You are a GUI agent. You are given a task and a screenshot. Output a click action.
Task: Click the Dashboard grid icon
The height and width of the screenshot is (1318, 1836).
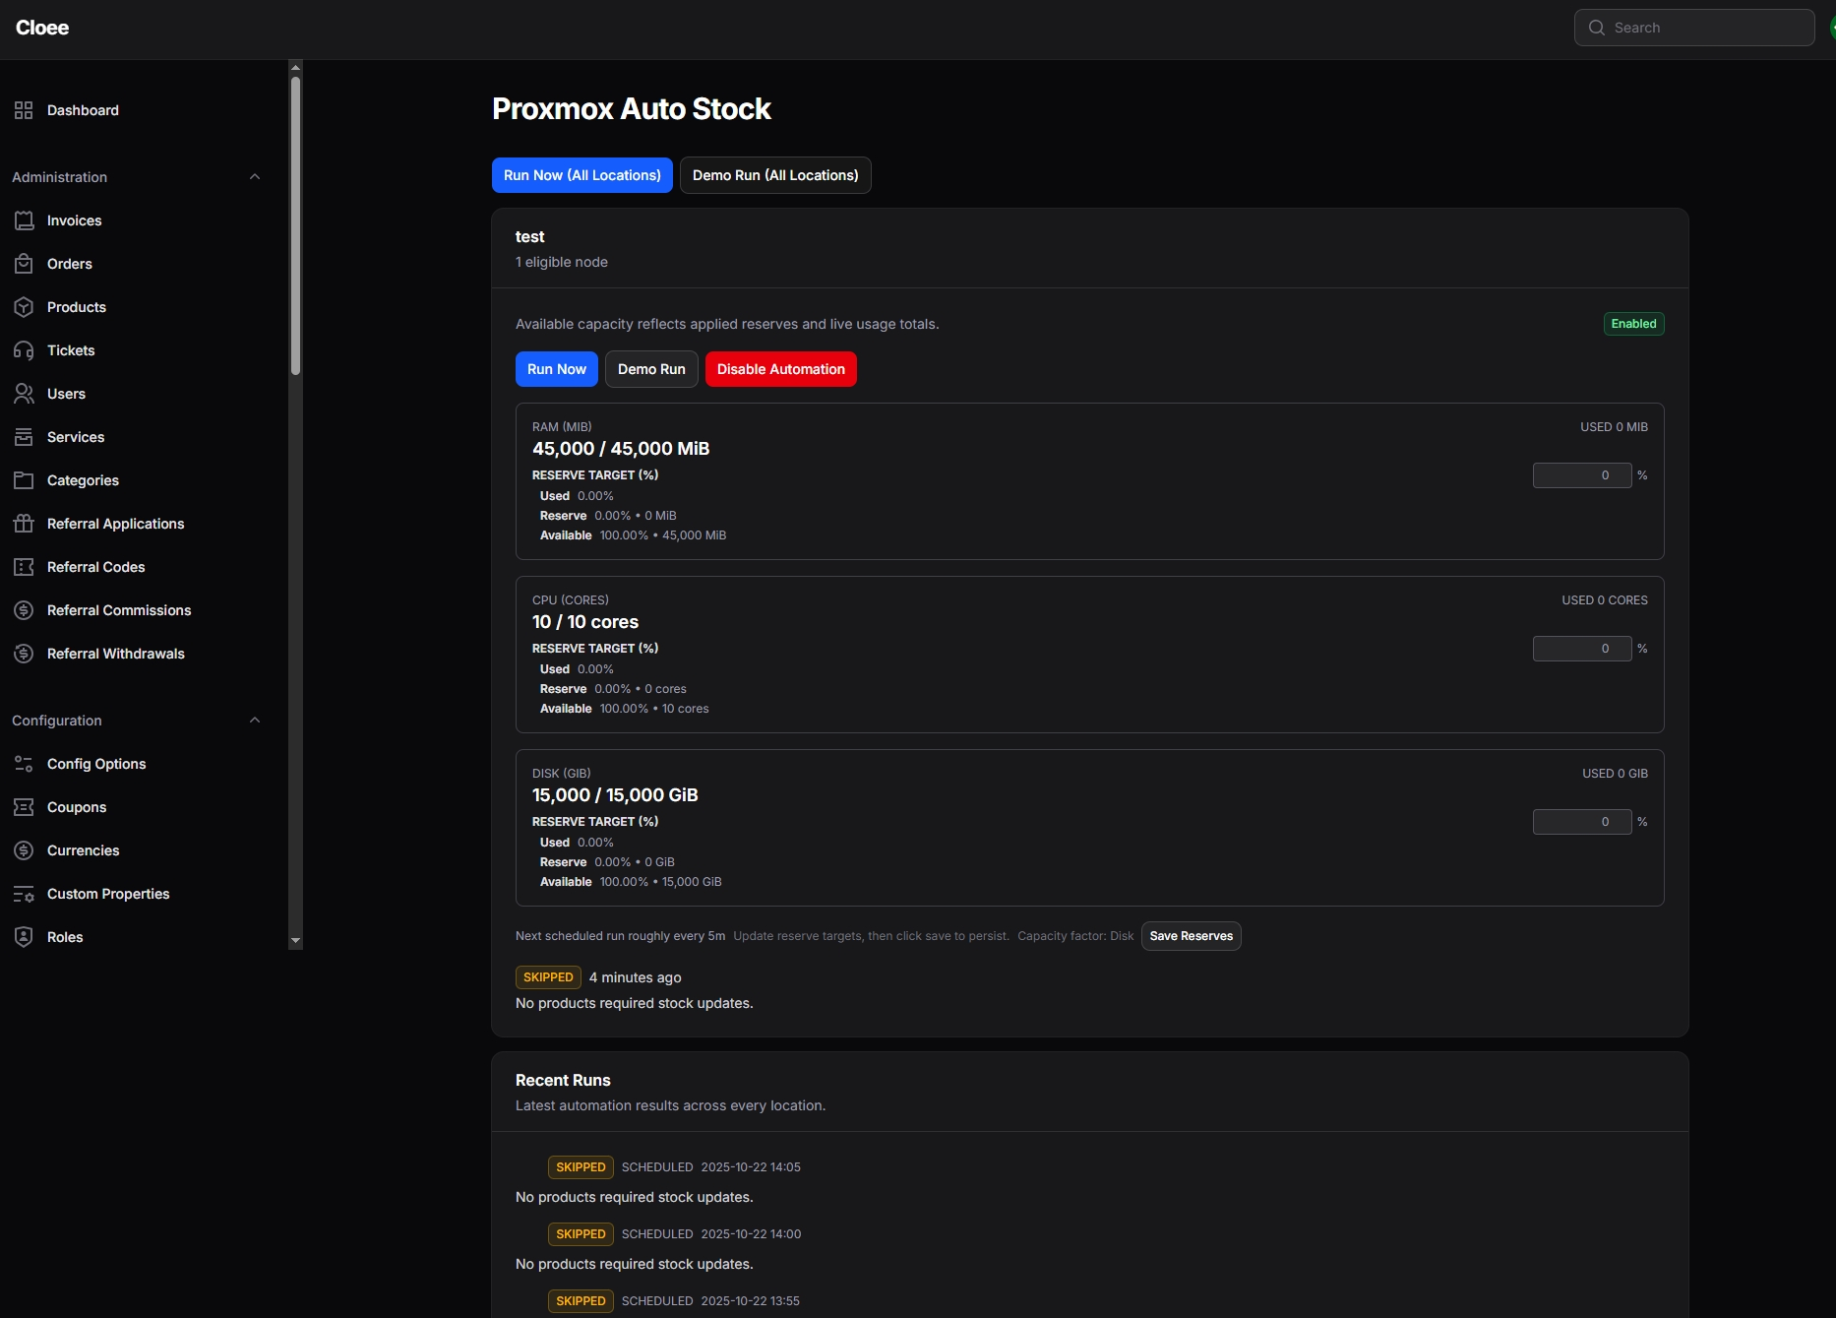coord(24,110)
